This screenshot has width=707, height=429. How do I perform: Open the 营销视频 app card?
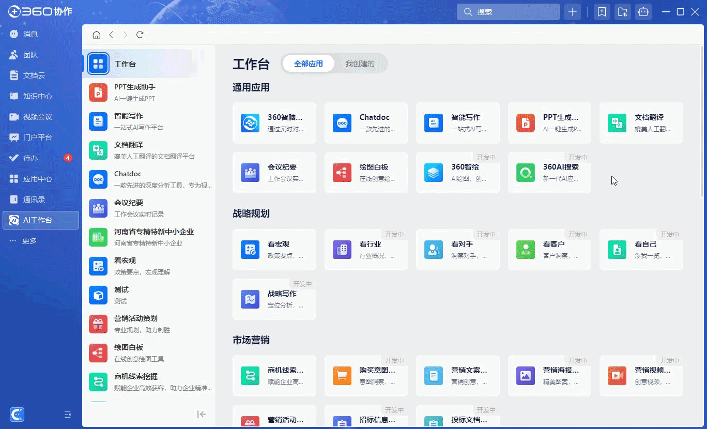(641, 376)
